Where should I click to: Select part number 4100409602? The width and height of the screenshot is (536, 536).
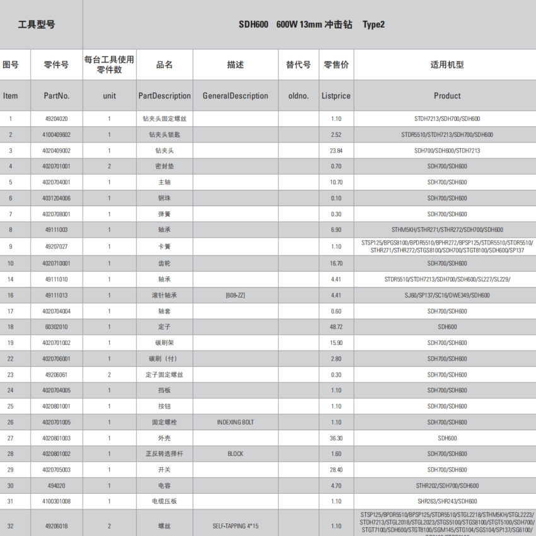point(56,135)
